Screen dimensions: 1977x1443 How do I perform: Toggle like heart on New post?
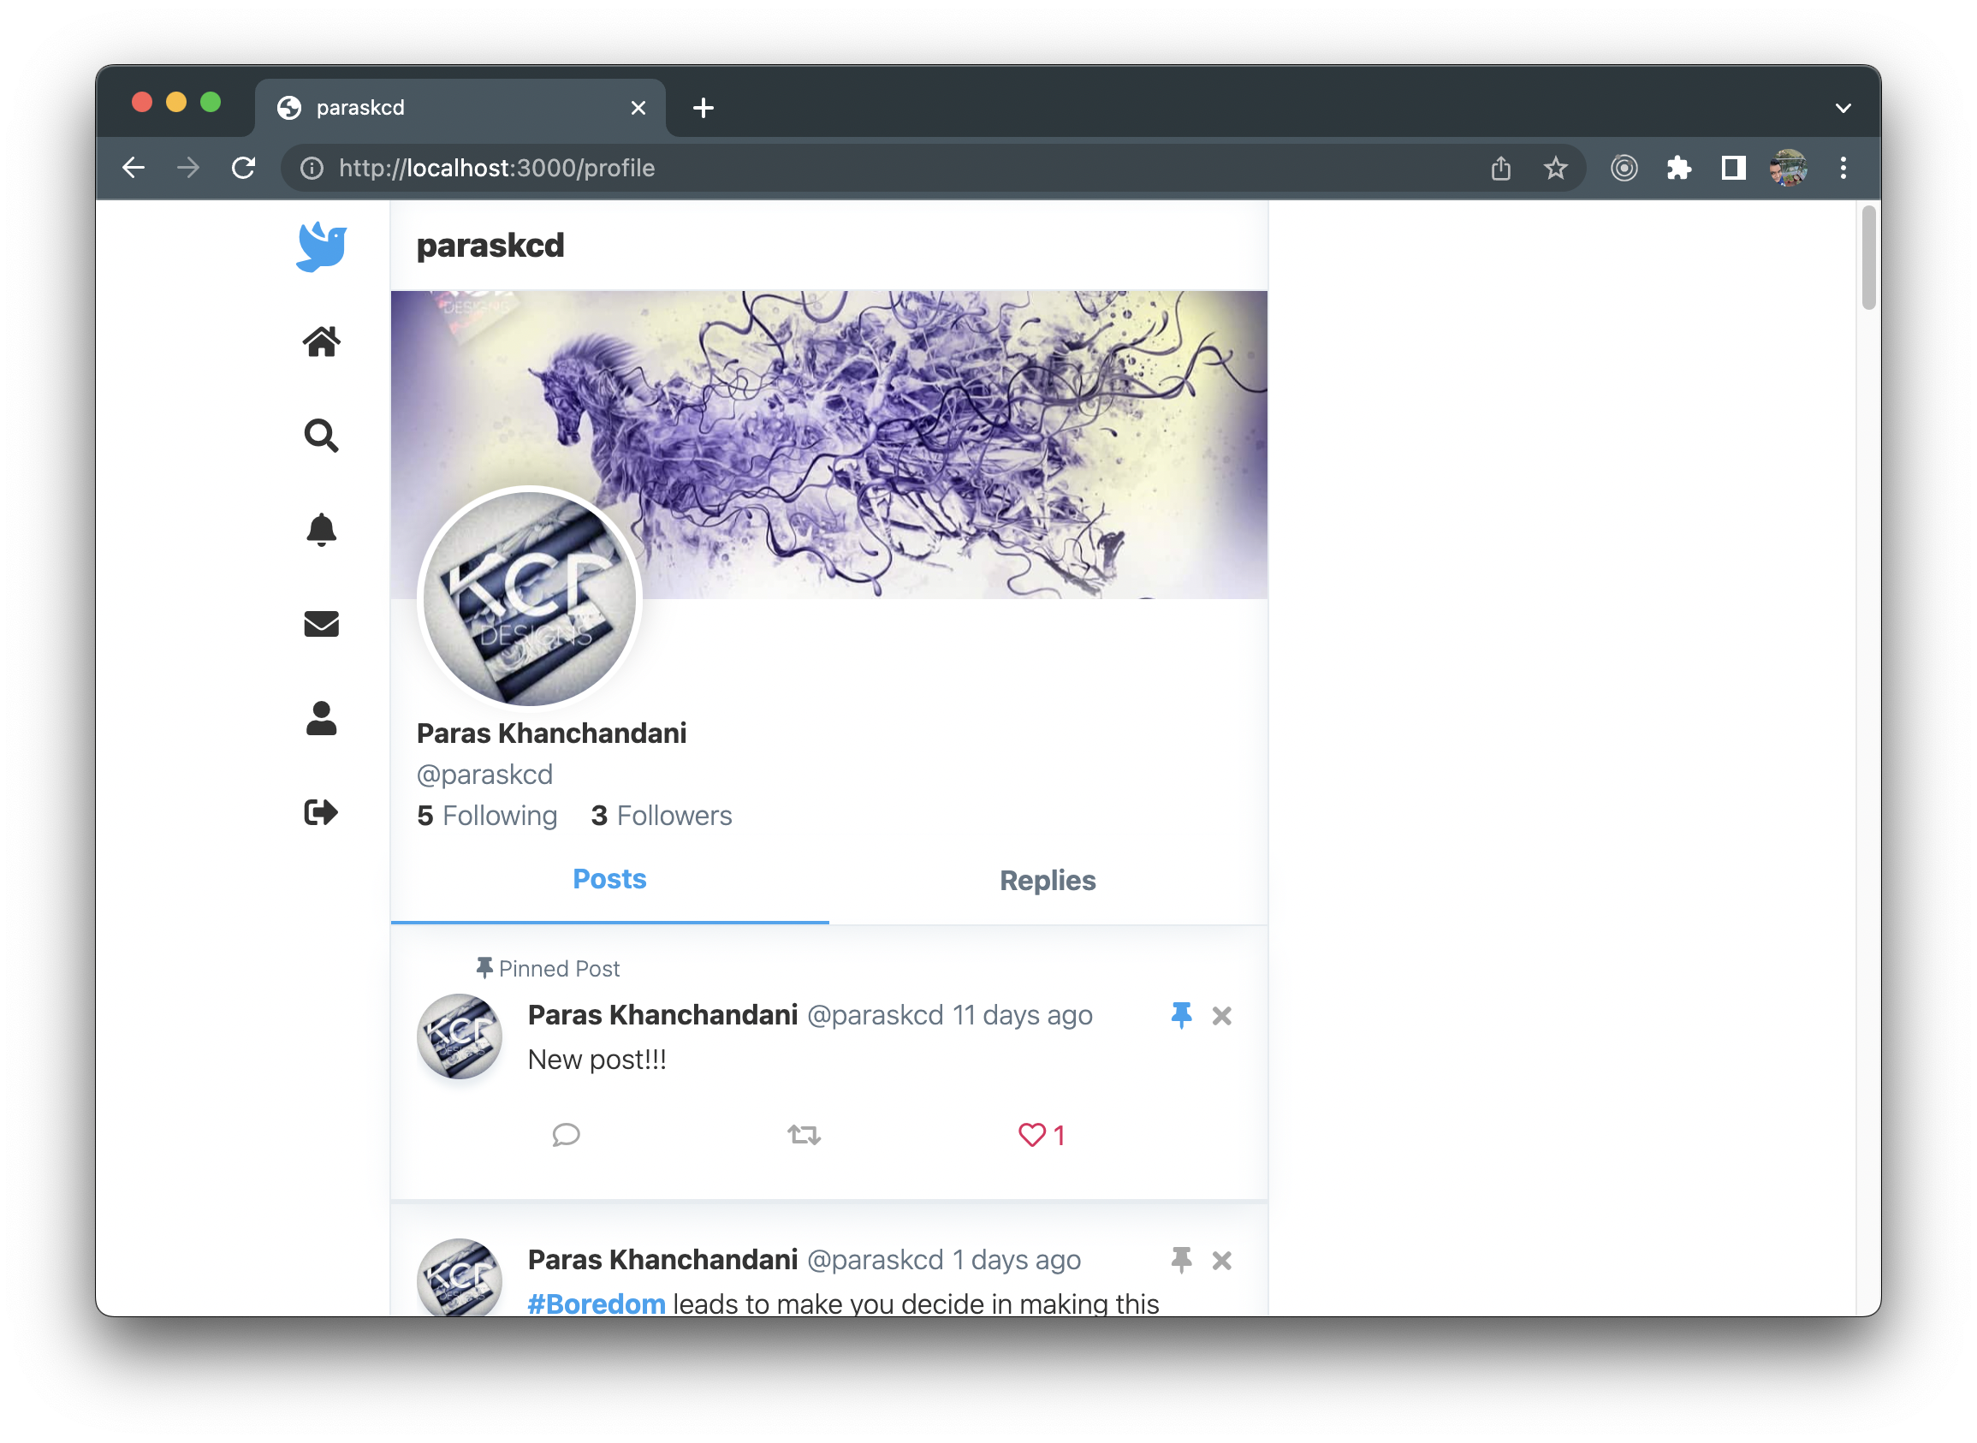pyautogui.click(x=1033, y=1135)
